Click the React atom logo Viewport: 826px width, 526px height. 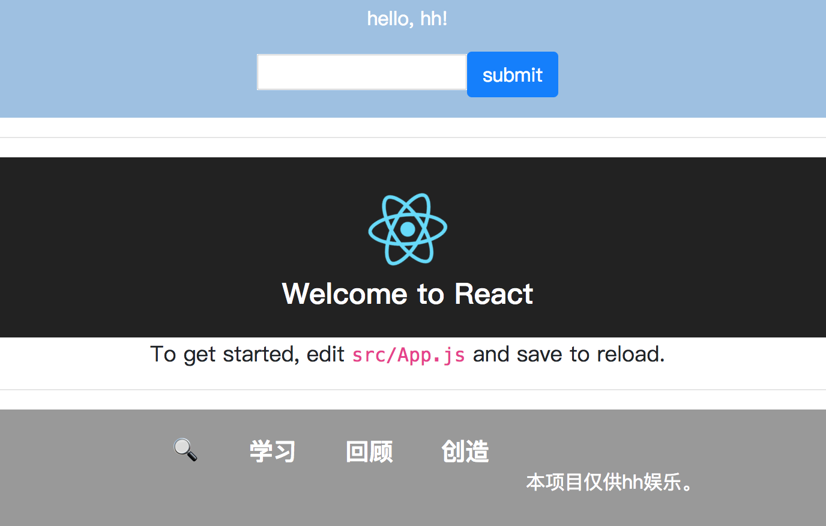tap(408, 229)
